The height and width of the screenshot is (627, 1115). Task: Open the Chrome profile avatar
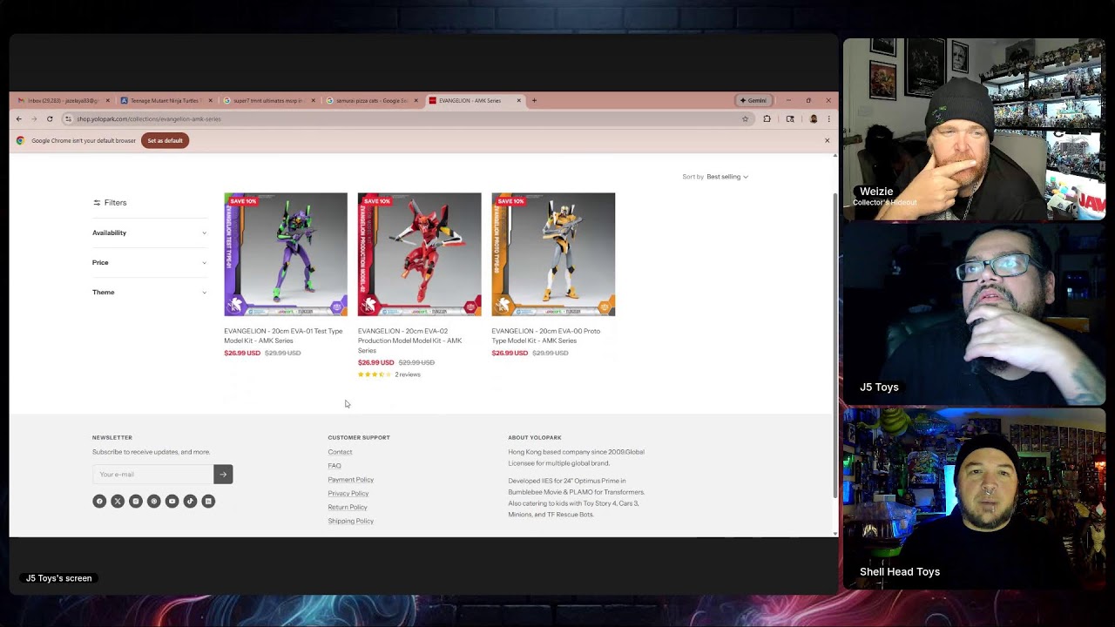click(814, 118)
